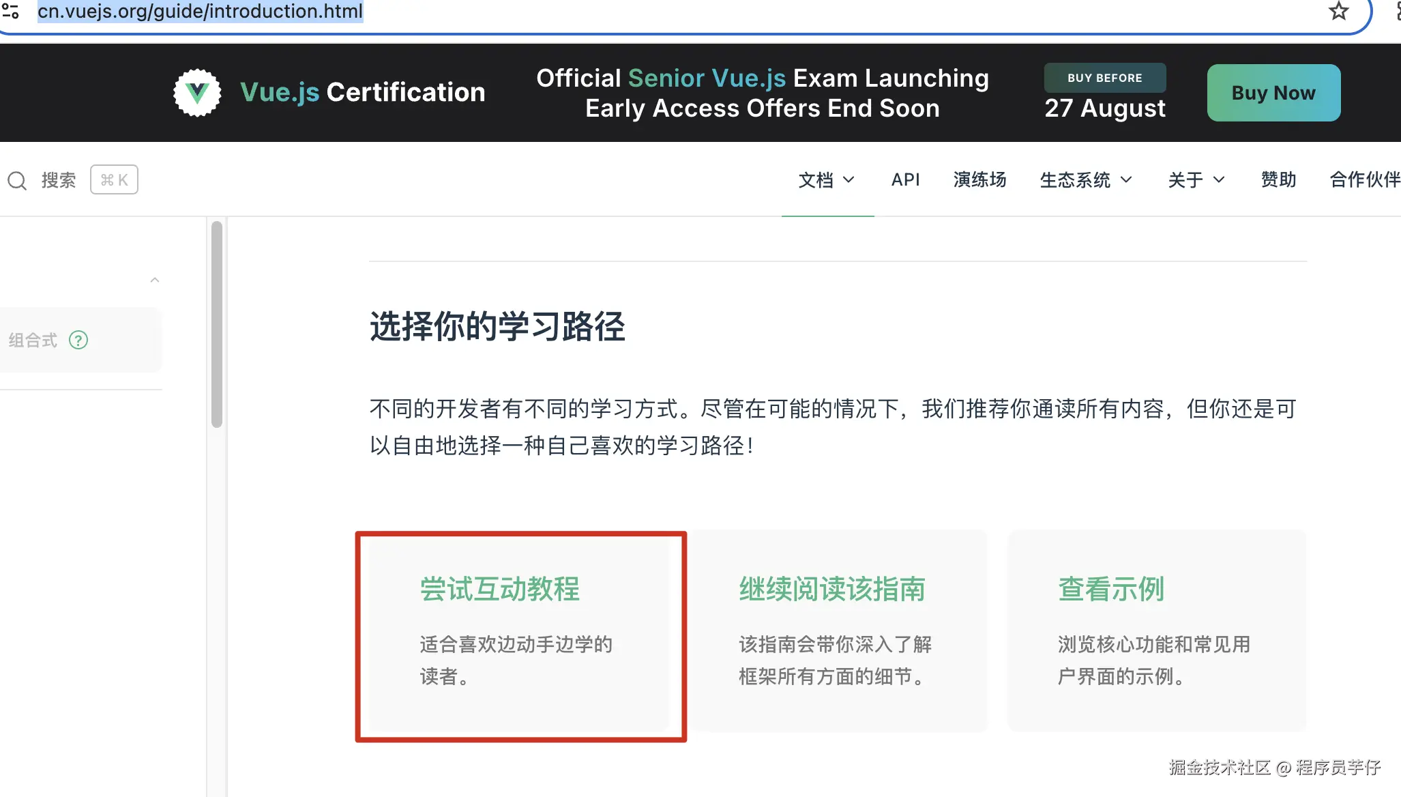Click the Buy Now button
The height and width of the screenshot is (797, 1401).
[x=1273, y=92]
